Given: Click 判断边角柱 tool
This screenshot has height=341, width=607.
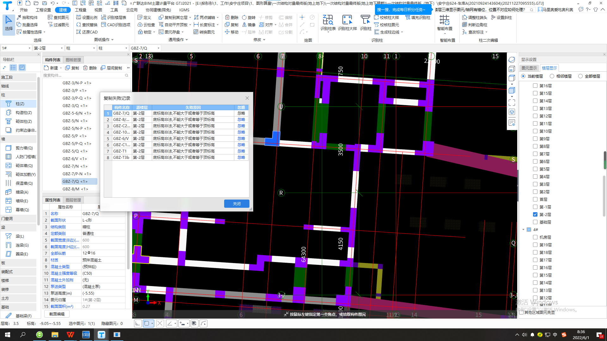Looking at the screenshot, I should [475, 25].
